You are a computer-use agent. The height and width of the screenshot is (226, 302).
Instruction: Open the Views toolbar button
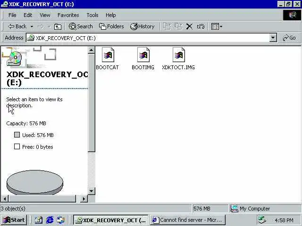point(217,26)
